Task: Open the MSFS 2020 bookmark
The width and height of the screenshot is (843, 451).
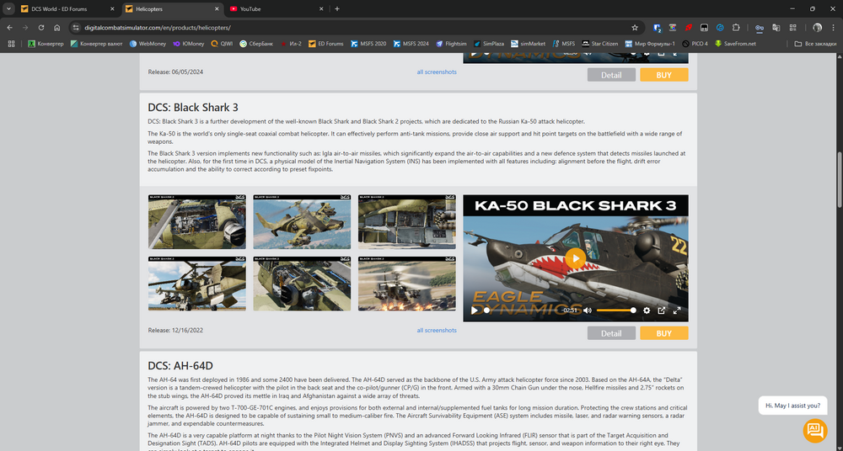Action: tap(369, 44)
